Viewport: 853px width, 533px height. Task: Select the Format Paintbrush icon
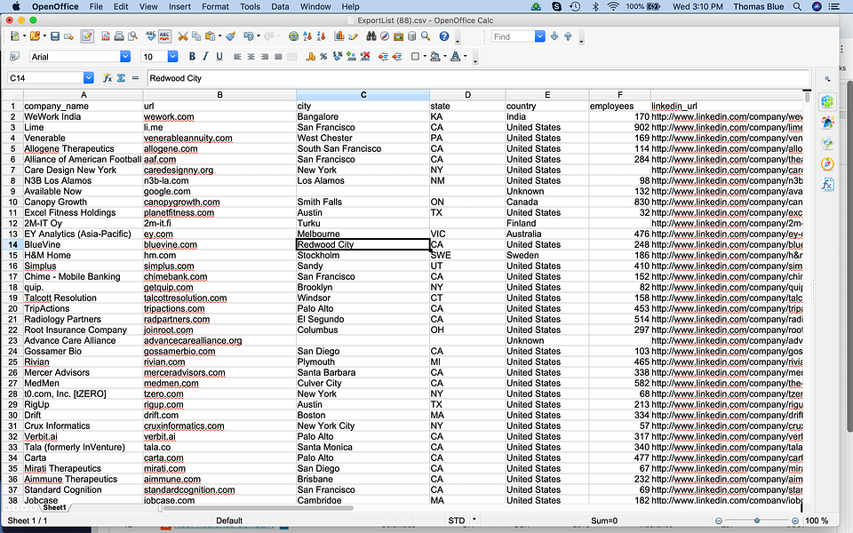tap(231, 36)
